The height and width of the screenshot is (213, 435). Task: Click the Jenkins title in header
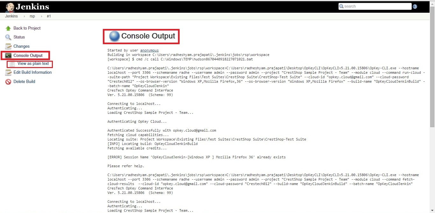point(32,7)
